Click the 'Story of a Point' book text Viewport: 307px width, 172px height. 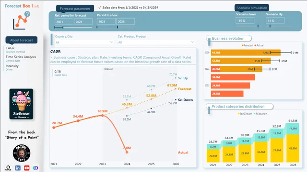pos(22,137)
